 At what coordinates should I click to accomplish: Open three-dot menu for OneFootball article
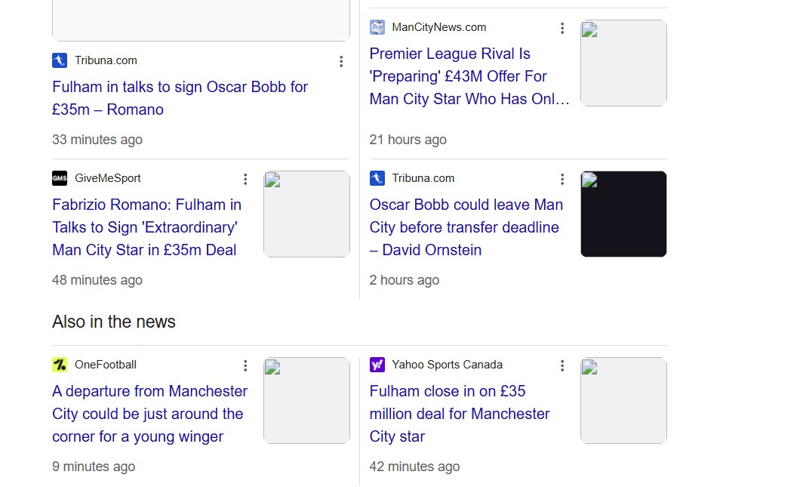245,365
